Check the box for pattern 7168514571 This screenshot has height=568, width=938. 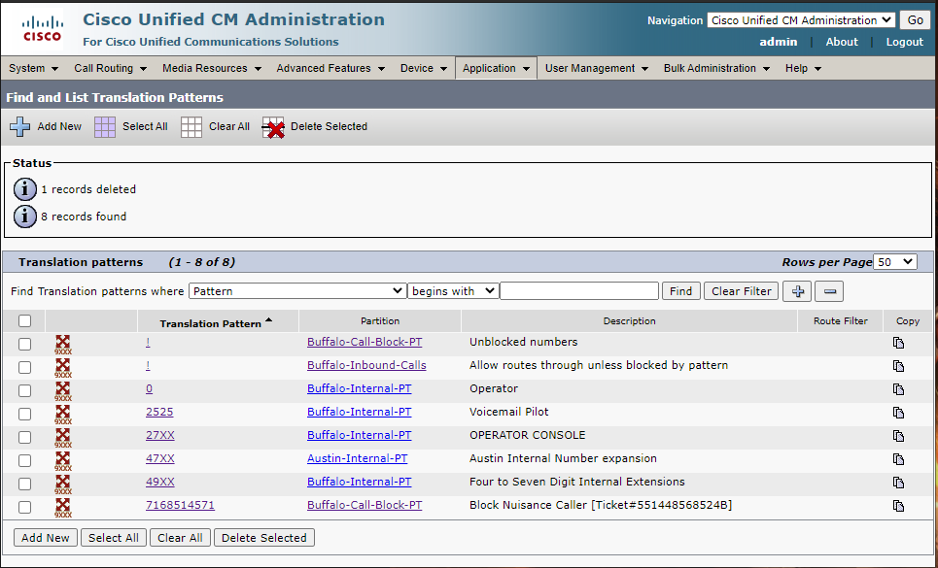tap(24, 507)
